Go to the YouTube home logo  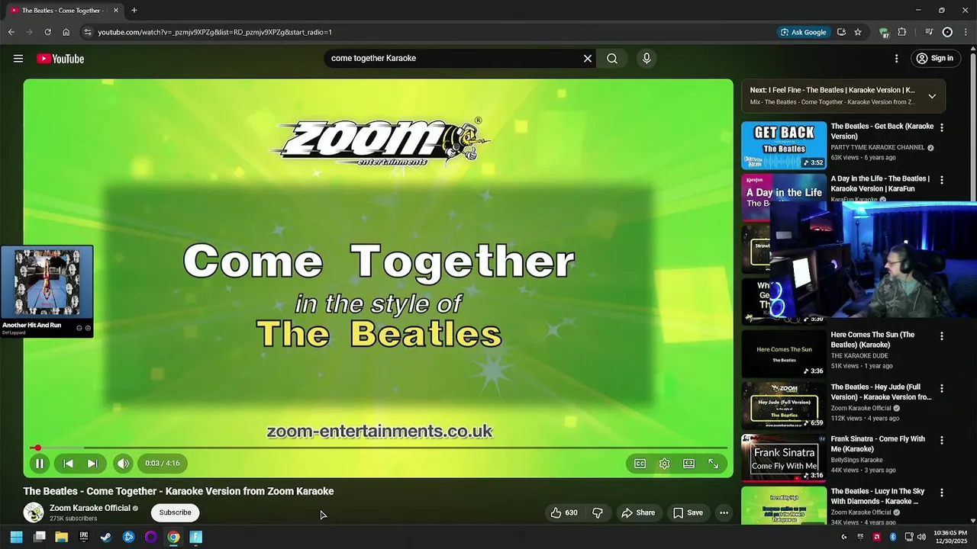tap(60, 59)
